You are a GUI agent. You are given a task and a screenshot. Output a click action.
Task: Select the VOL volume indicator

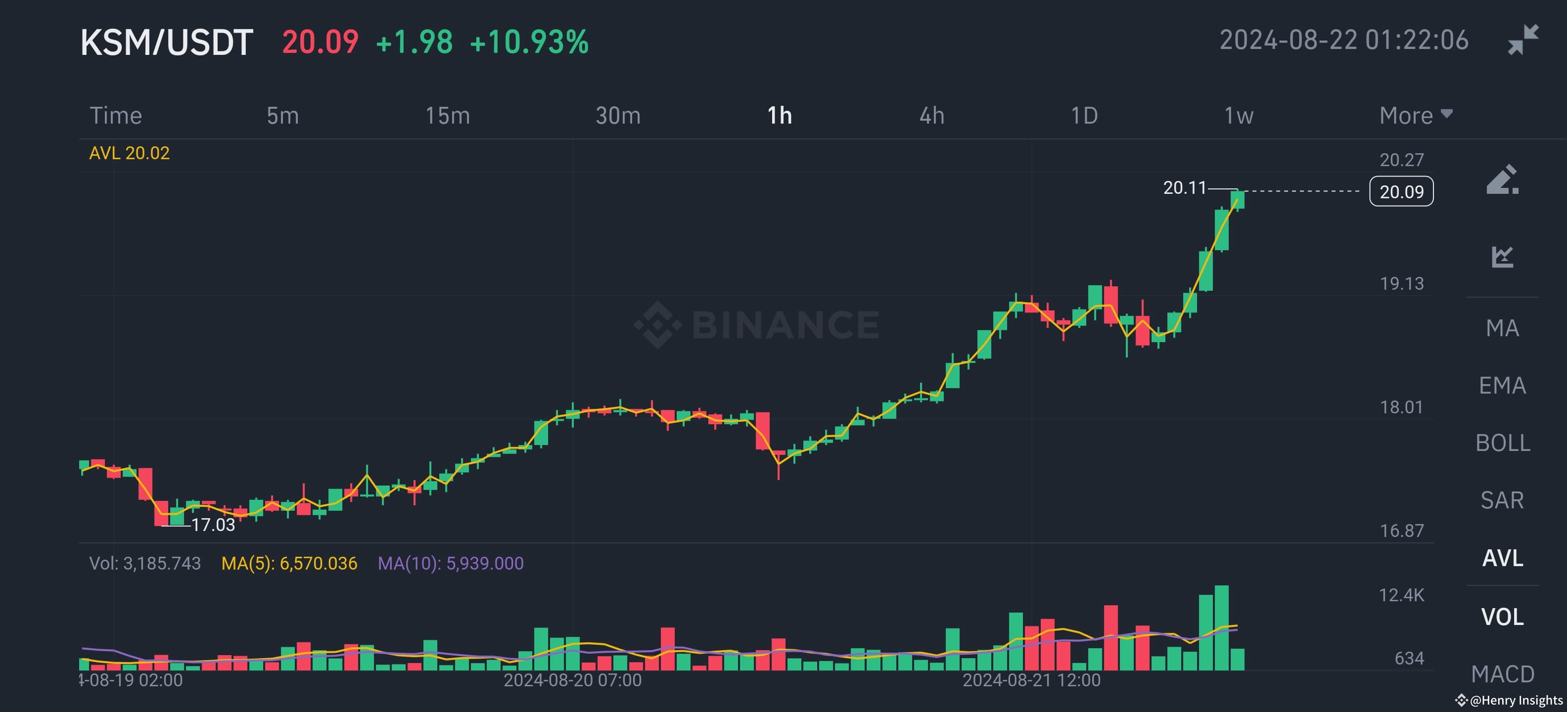click(x=1503, y=617)
